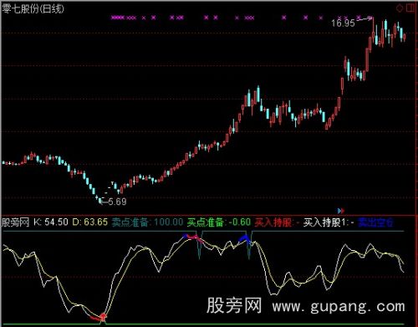Screen dimensions: 418x327
Task: Click the blue arrow marker at chart bottom right
Action: click(x=339, y=211)
